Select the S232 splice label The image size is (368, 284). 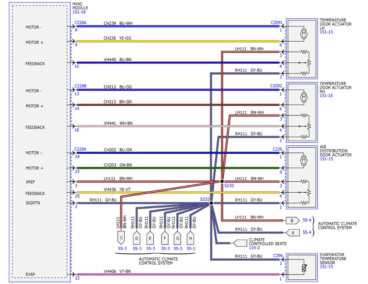tap(205, 199)
